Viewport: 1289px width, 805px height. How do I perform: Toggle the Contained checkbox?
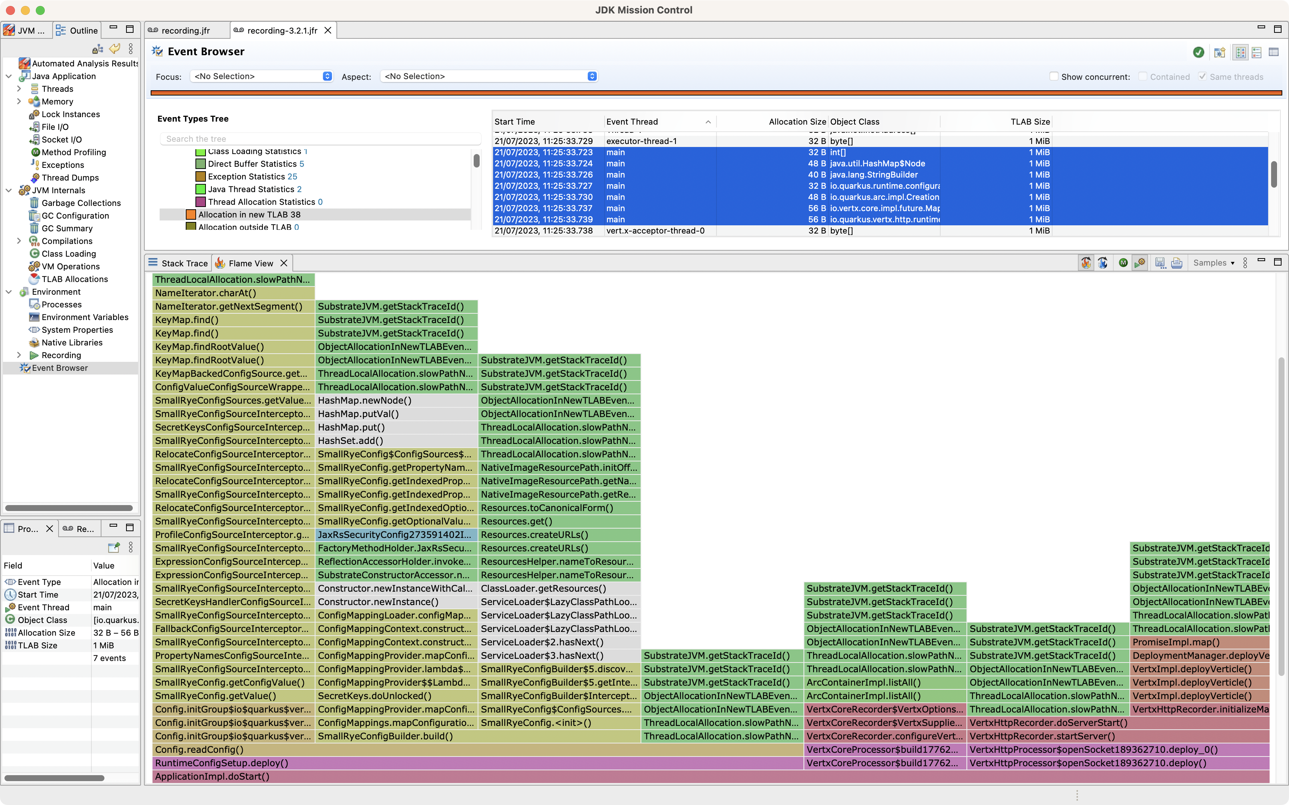pyautogui.click(x=1143, y=76)
